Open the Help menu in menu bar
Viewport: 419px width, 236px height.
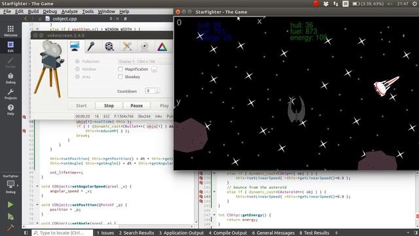click(x=124, y=12)
